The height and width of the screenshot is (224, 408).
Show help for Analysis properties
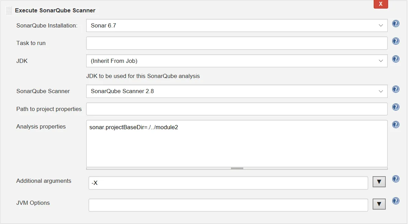[x=396, y=125]
